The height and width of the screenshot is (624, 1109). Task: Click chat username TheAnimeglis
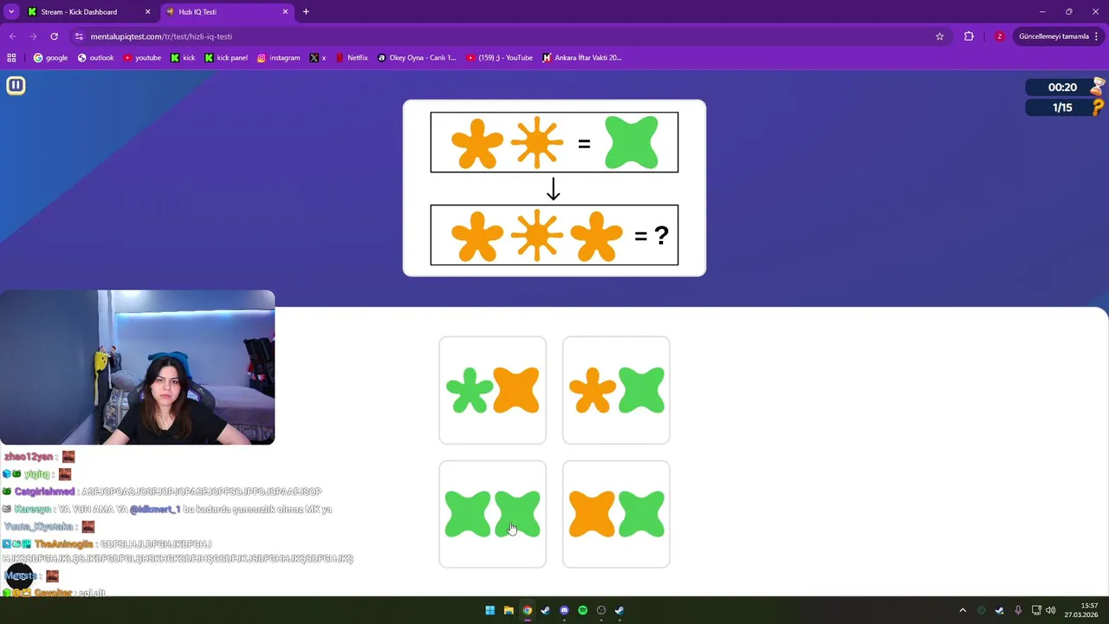point(63,544)
